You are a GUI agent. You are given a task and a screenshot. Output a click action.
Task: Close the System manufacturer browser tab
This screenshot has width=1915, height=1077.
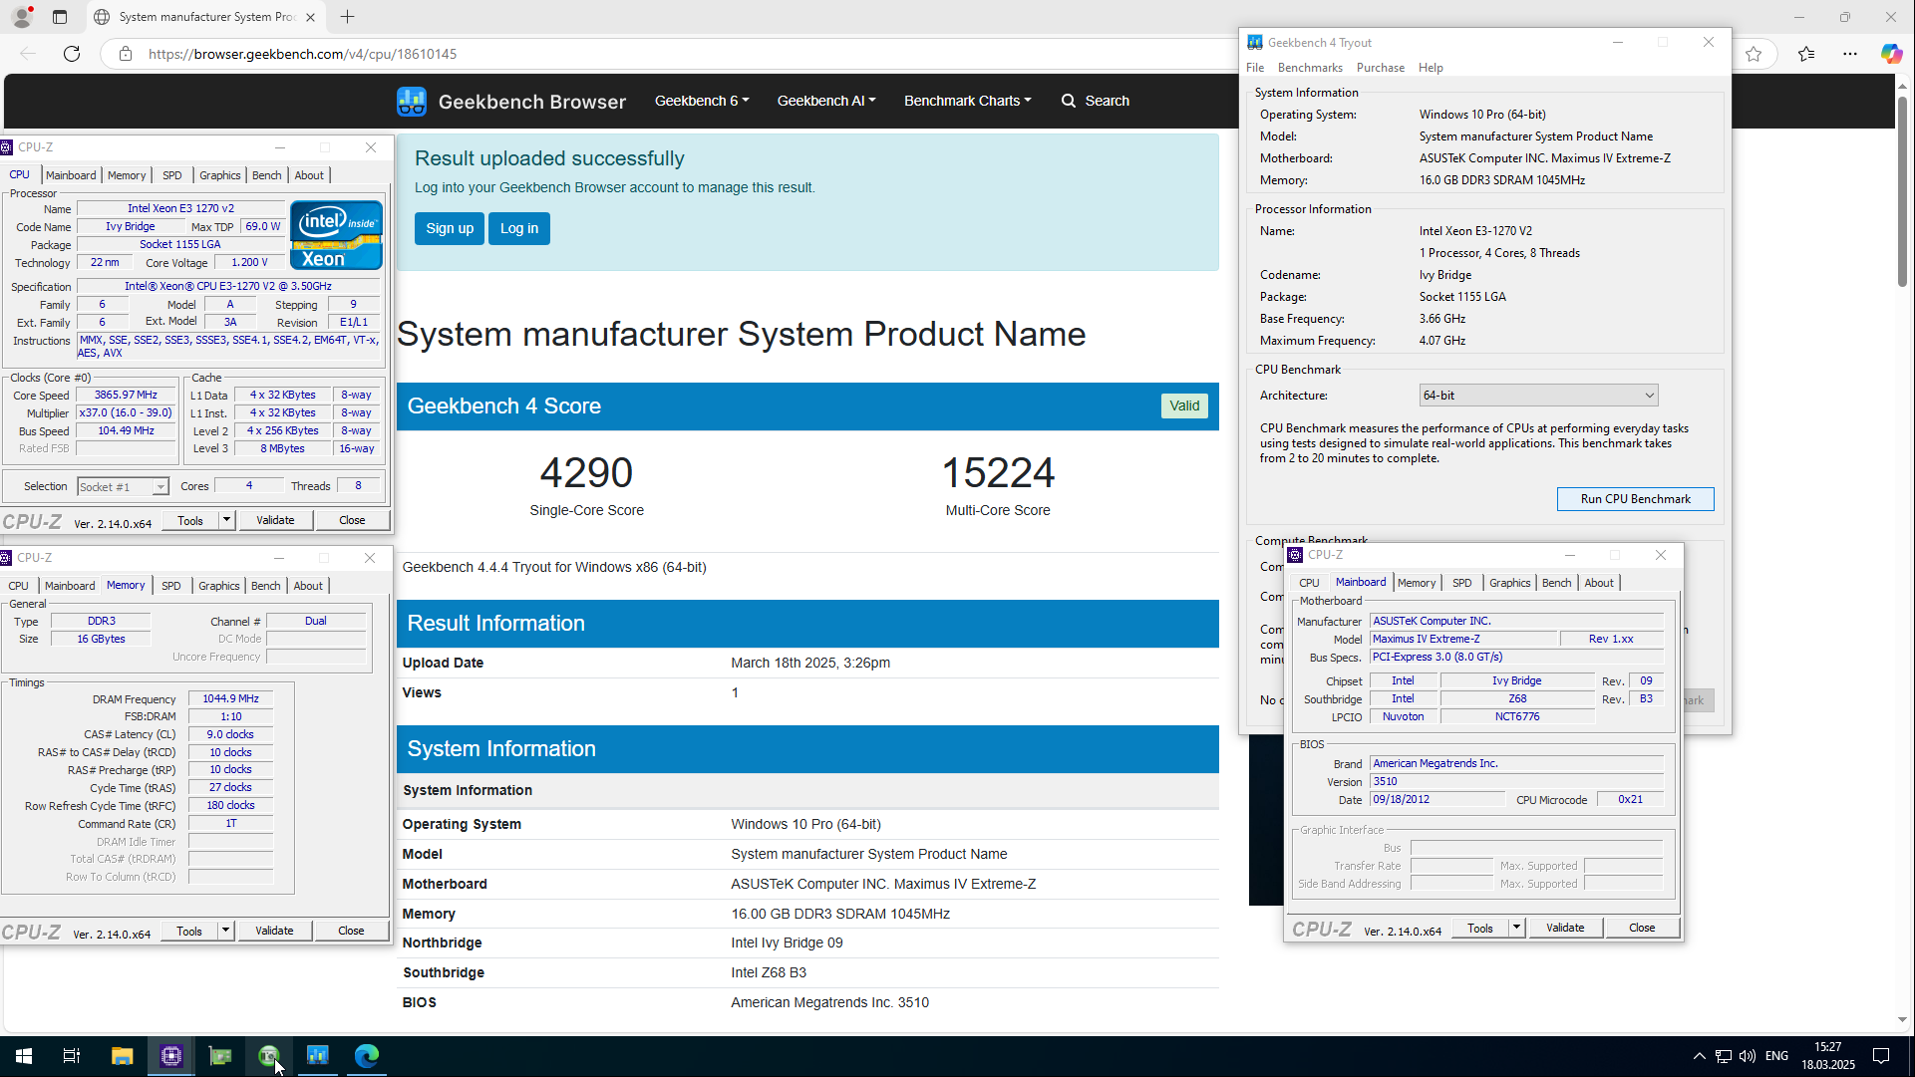pos(310,17)
